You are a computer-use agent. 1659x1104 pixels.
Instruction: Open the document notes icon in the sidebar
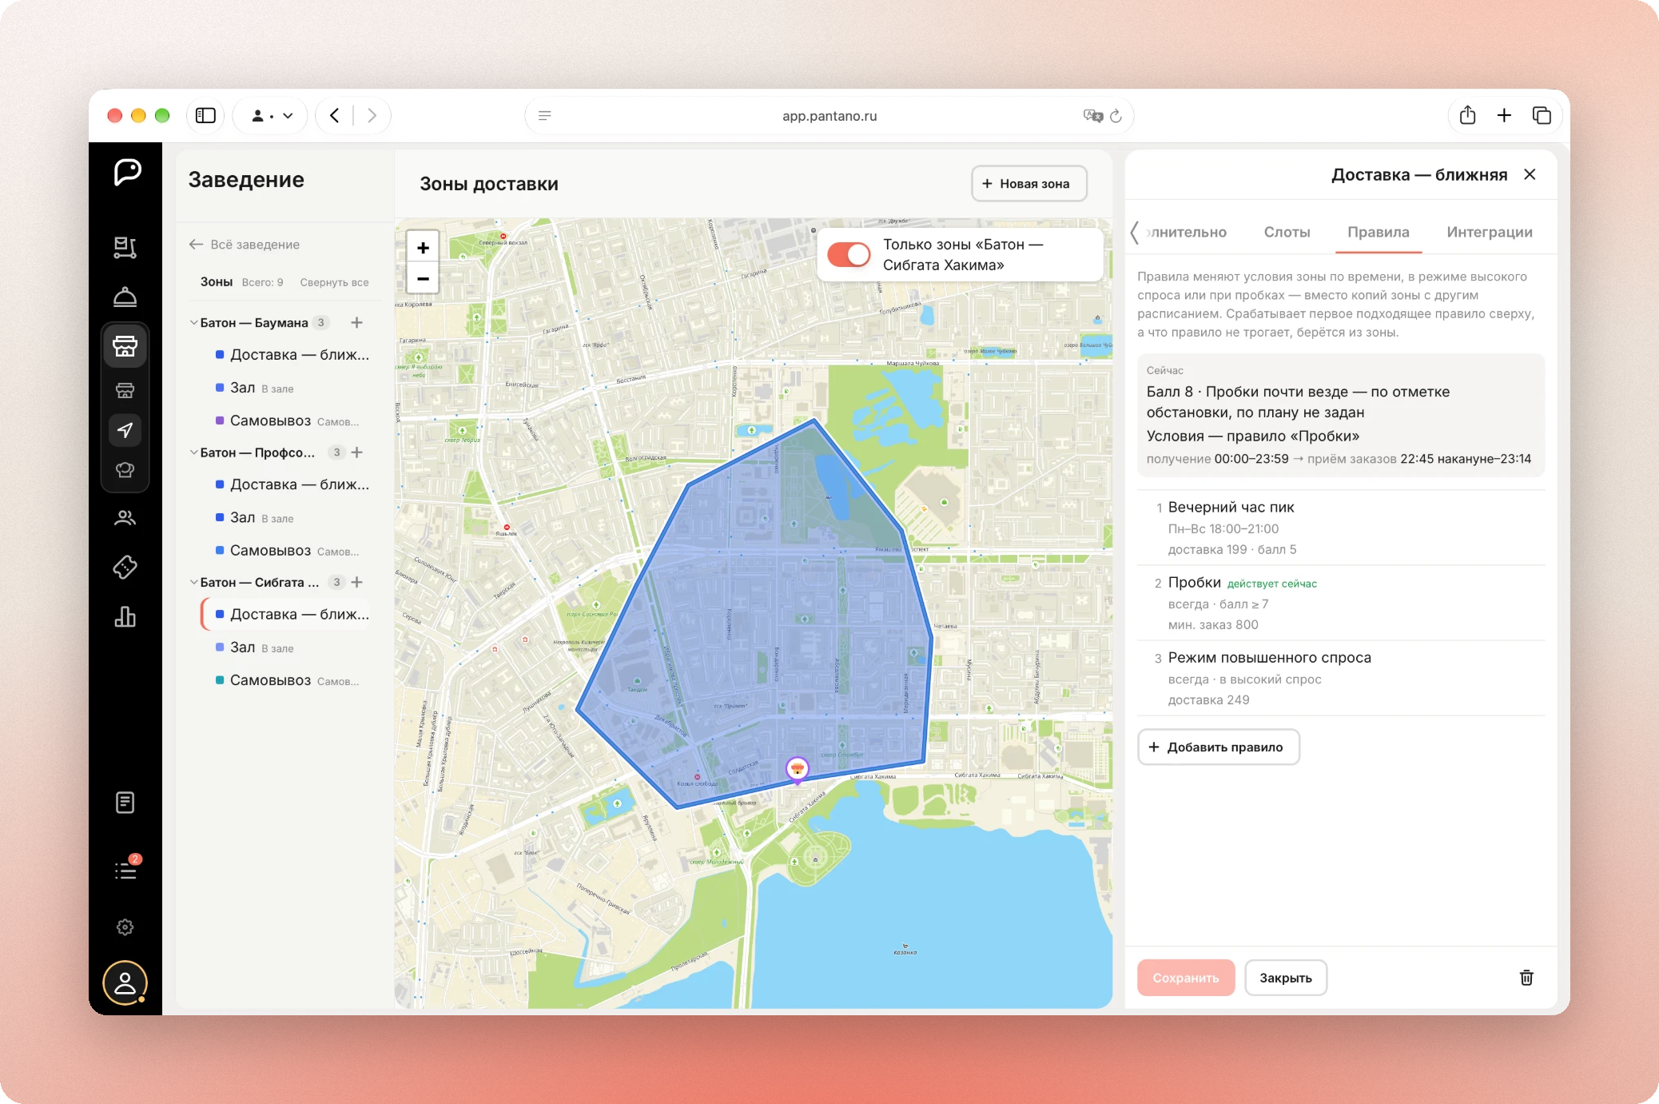point(125,803)
